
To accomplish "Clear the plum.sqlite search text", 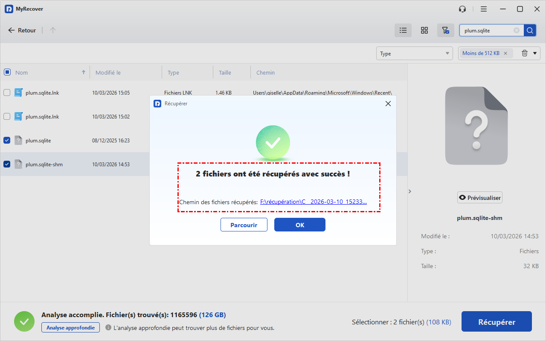I will [517, 30].
